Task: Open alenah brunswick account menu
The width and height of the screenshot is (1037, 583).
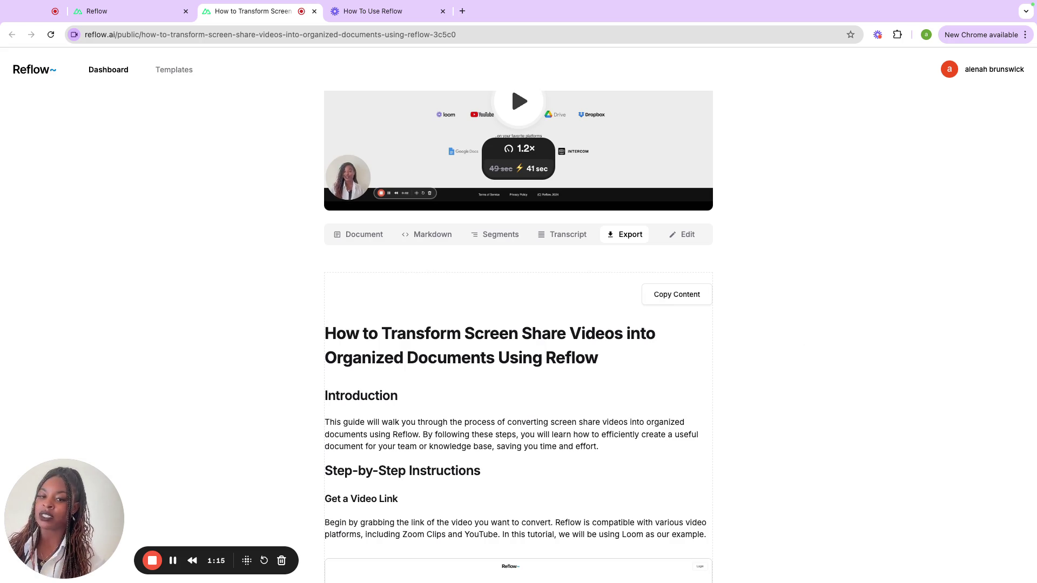Action: click(x=982, y=69)
